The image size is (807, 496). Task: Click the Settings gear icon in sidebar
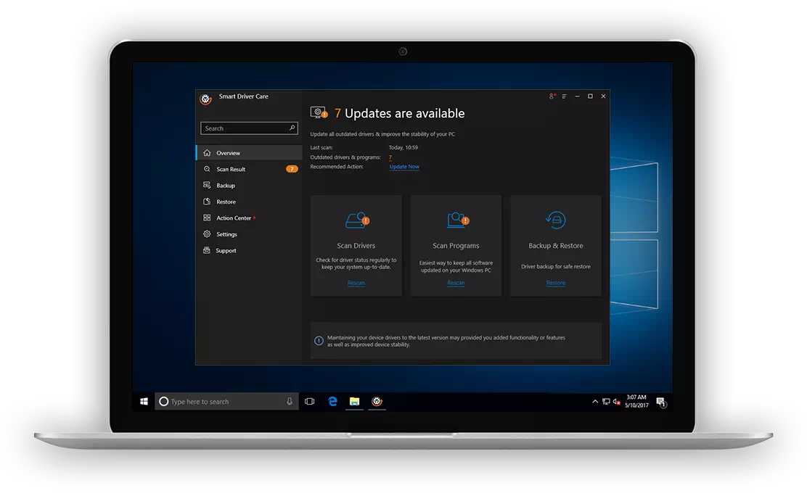click(207, 233)
